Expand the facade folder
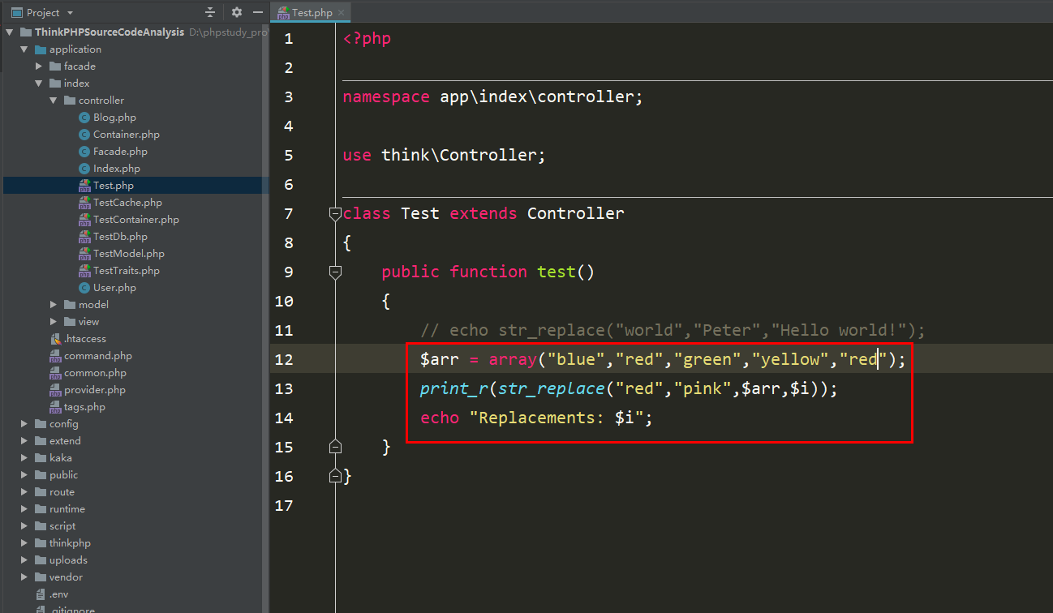 click(39, 66)
